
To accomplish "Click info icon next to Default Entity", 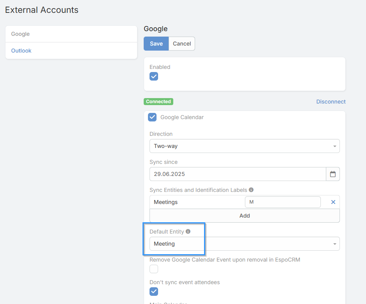I will (188, 232).
